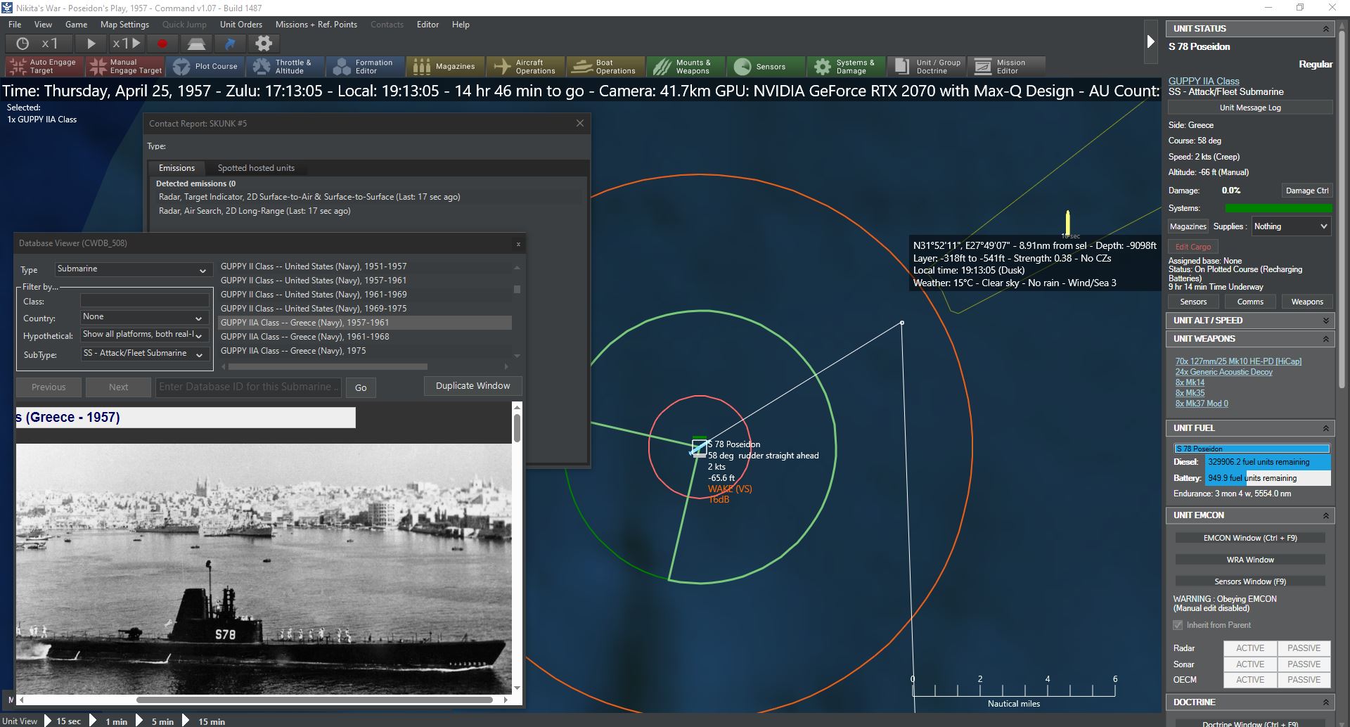
Task: Click the Duplicate Window button
Action: [472, 386]
